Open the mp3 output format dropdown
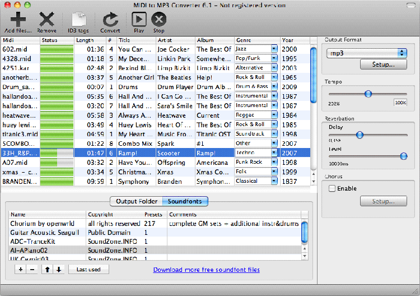Screen dimensions: 420x296 (367, 53)
